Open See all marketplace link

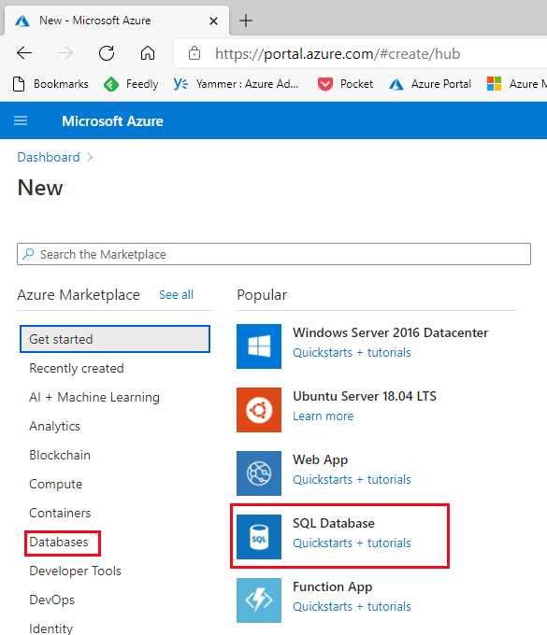176,295
